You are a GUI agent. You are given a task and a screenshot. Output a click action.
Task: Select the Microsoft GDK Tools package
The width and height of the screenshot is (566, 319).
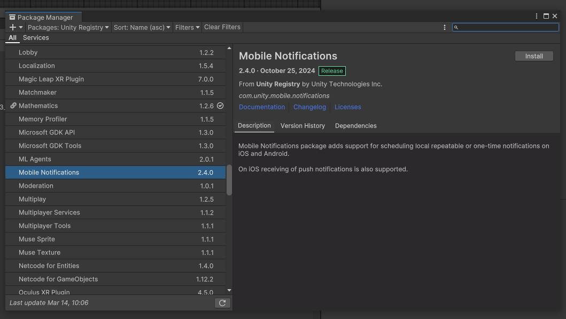tap(115, 146)
